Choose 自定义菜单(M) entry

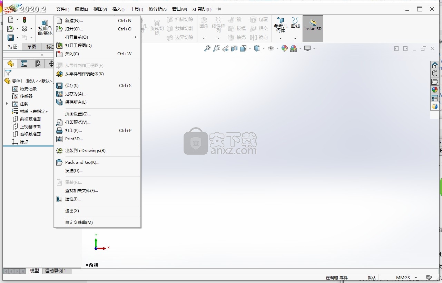coord(97,223)
